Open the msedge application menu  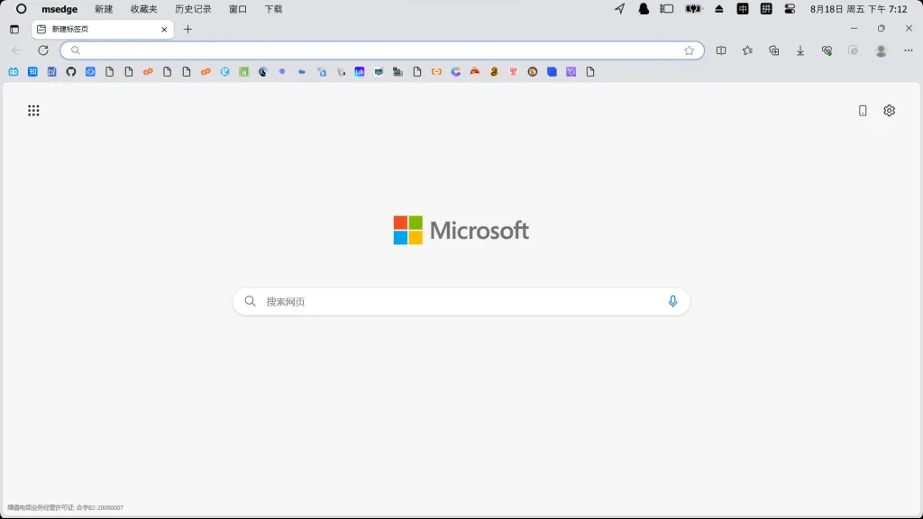pyautogui.click(x=59, y=9)
